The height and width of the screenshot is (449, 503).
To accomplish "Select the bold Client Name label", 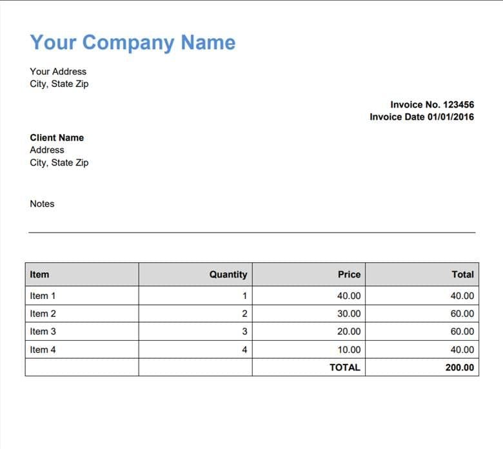I will pyautogui.click(x=57, y=137).
